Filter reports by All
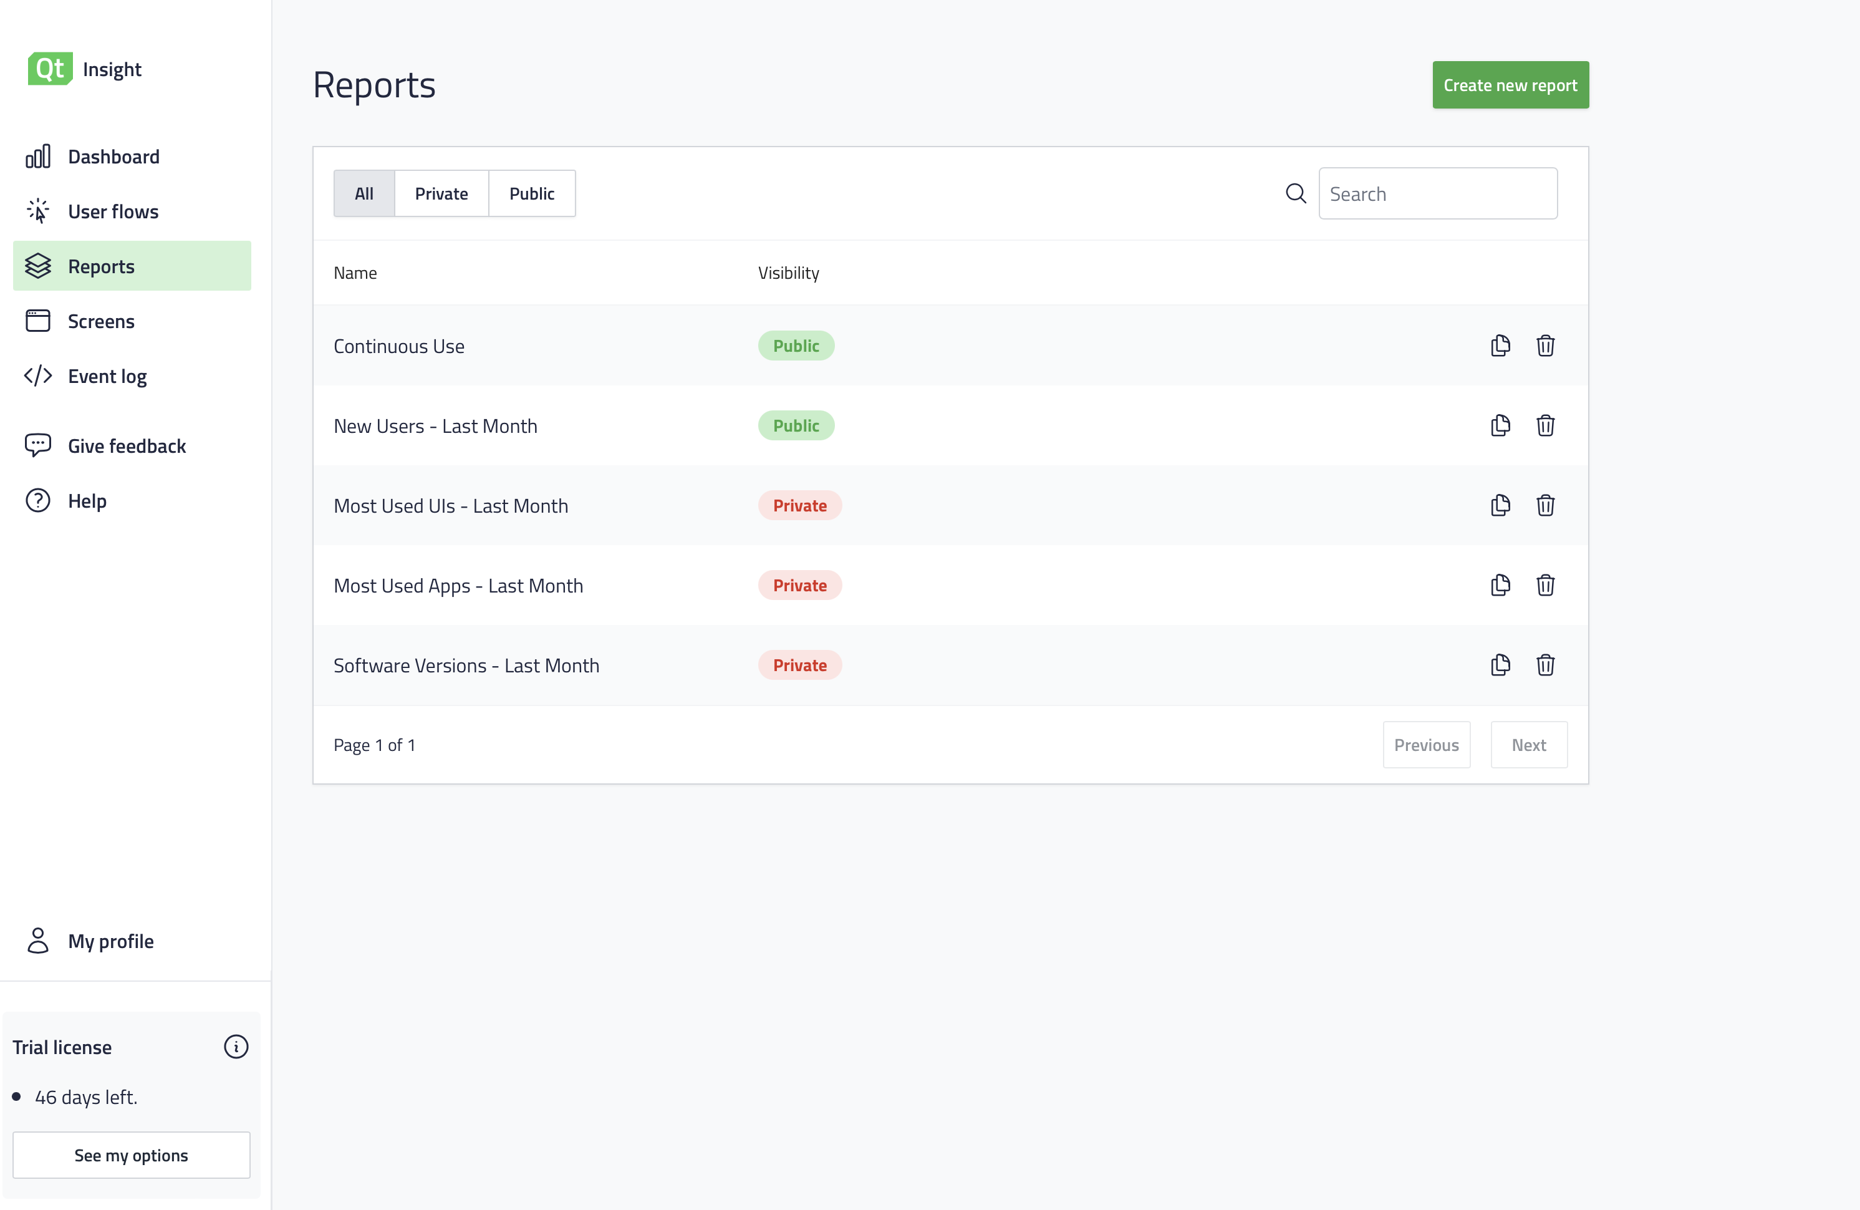Viewport: 1860px width, 1210px height. coord(364,193)
